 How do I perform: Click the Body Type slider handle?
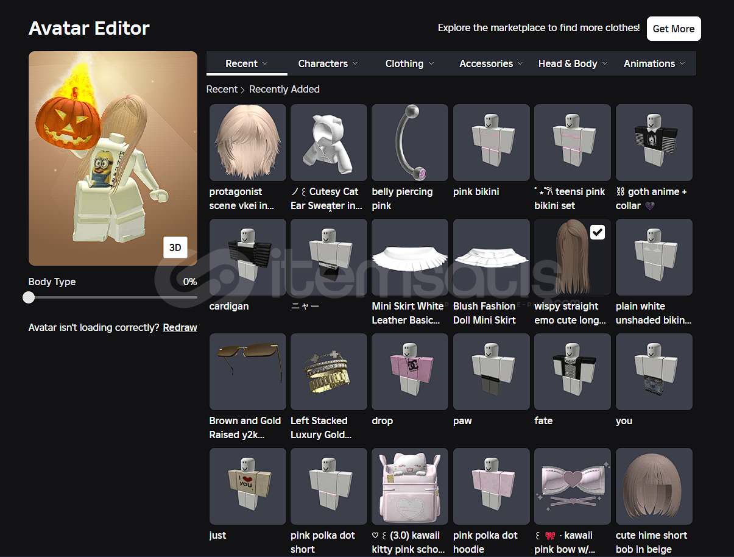[29, 297]
